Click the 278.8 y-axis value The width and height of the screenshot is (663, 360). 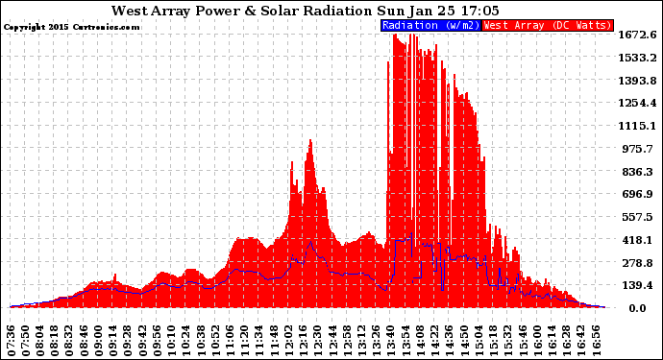pyautogui.click(x=637, y=263)
